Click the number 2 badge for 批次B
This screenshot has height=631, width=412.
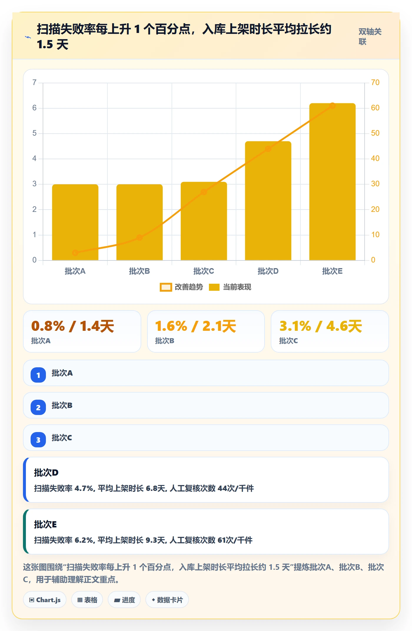point(38,407)
